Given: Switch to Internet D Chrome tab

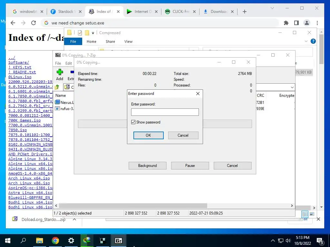Looking at the screenshot, I should point(142,12).
